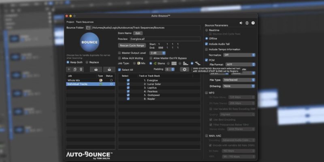Click the big blue BOUNCE button
This screenshot has width=324, height=162.
coord(90,42)
